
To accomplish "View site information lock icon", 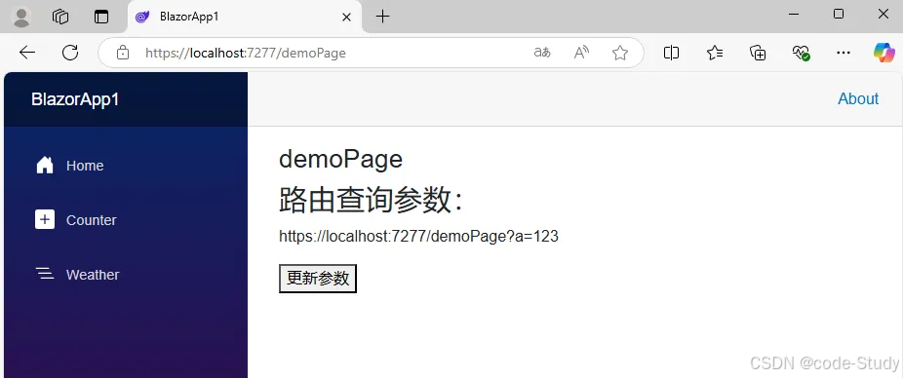I will (122, 53).
